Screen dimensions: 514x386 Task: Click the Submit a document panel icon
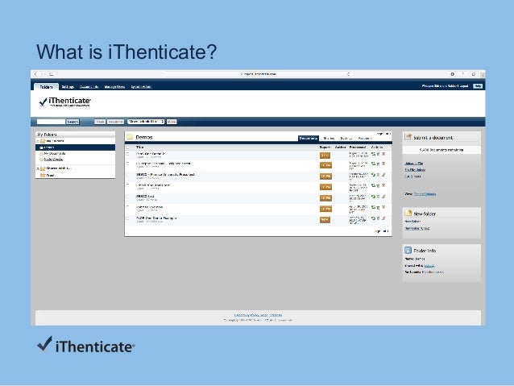pos(408,137)
